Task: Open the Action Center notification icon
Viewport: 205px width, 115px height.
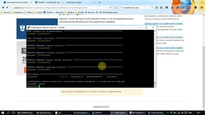Action: coord(186,113)
